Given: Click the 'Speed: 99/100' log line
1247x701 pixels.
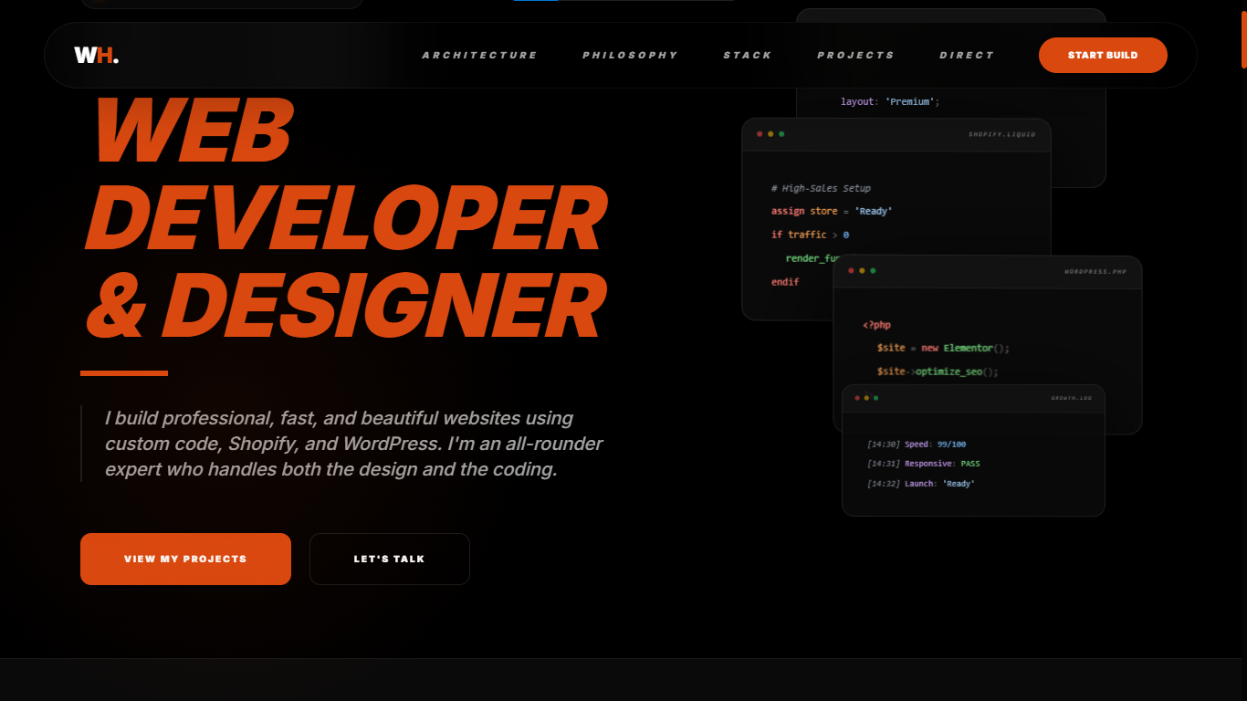Looking at the screenshot, I should pyautogui.click(x=917, y=445).
